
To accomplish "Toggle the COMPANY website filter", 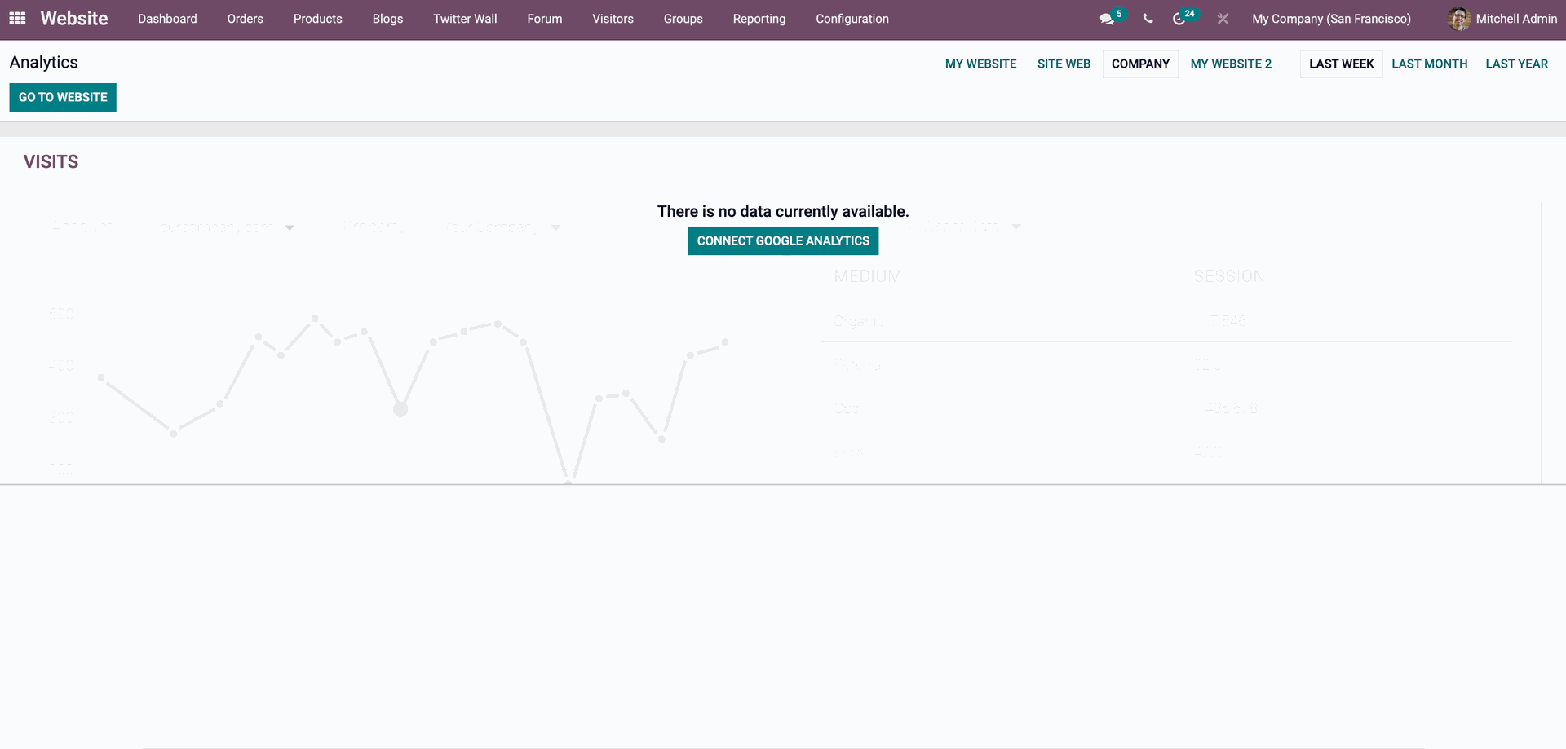I will tap(1139, 64).
